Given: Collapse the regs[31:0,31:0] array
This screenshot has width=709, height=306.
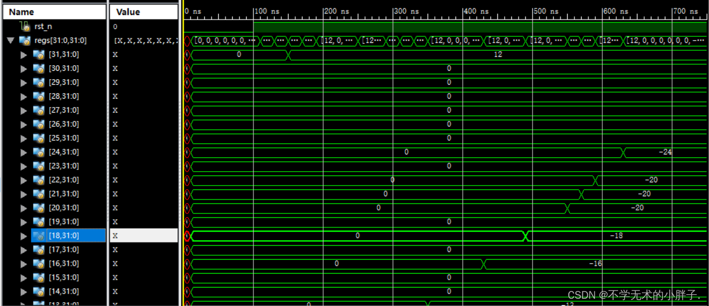Looking at the screenshot, I should click(x=10, y=40).
